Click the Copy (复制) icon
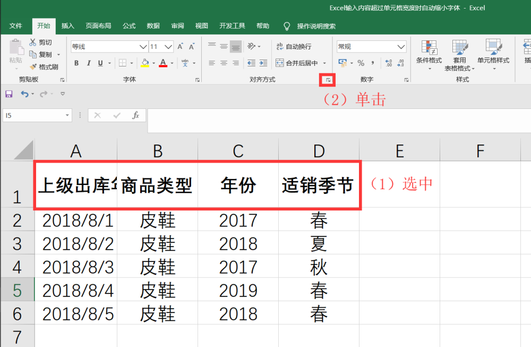The width and height of the screenshot is (531, 347). [x=32, y=55]
